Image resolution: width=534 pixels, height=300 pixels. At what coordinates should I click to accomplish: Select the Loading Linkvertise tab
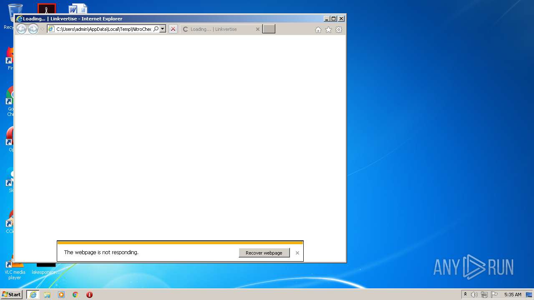click(x=221, y=29)
